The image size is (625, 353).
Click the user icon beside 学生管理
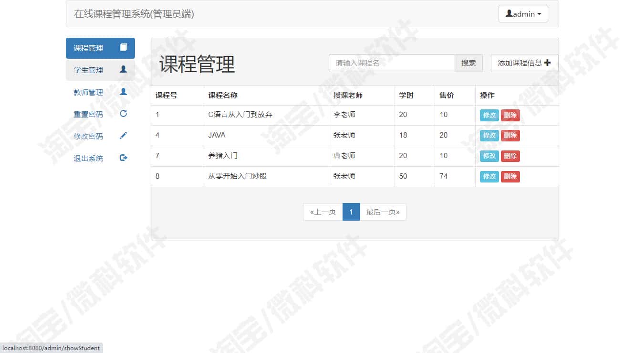tap(123, 69)
